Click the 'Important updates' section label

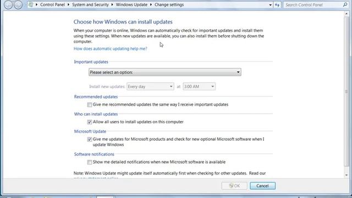click(x=91, y=62)
